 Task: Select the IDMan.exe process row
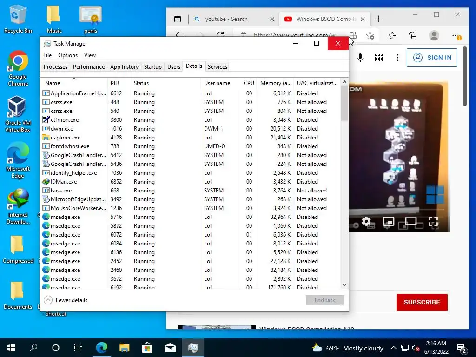191,182
